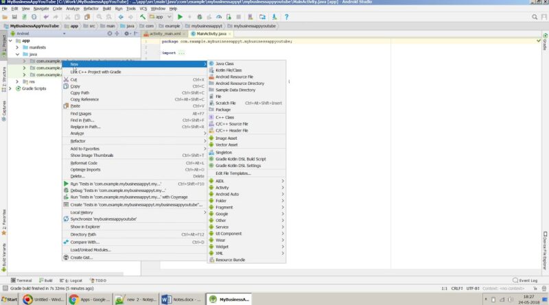549x305 pixels.
Task: Expand the XML submenu
Action: [x=246, y=253]
